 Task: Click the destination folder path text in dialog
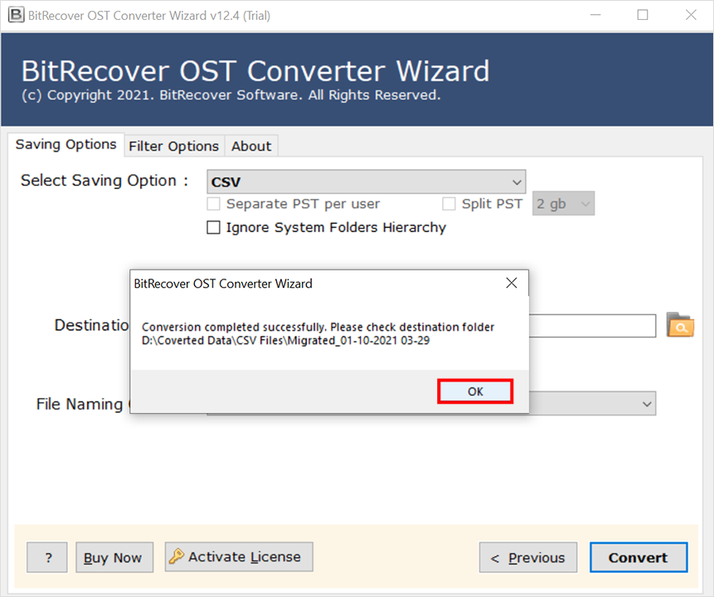click(x=285, y=341)
